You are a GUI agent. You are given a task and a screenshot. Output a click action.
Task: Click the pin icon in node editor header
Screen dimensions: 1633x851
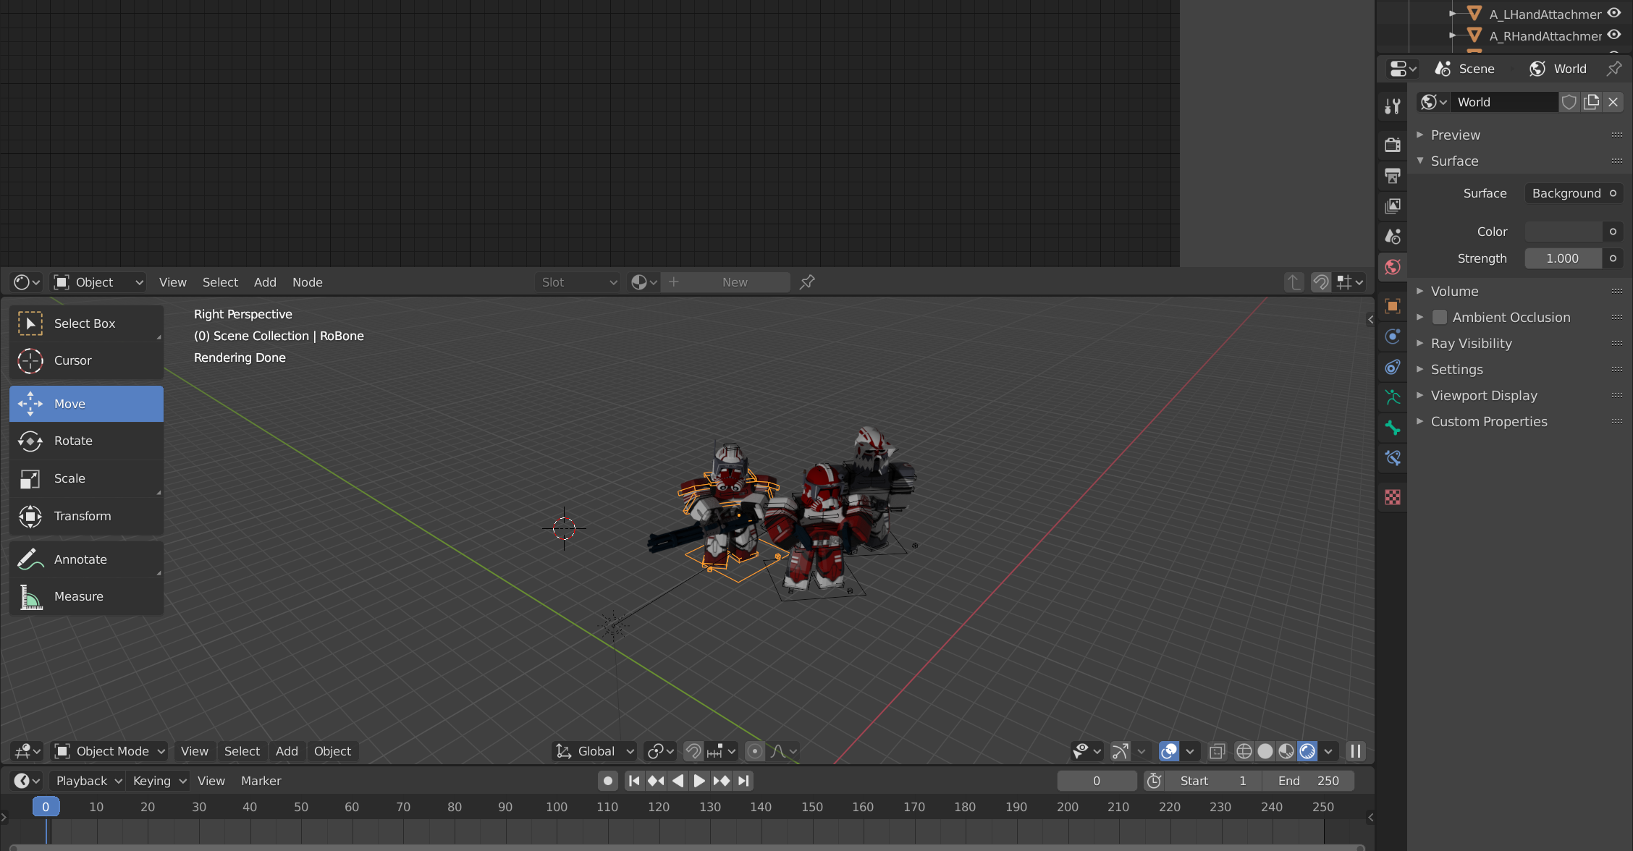pos(807,282)
